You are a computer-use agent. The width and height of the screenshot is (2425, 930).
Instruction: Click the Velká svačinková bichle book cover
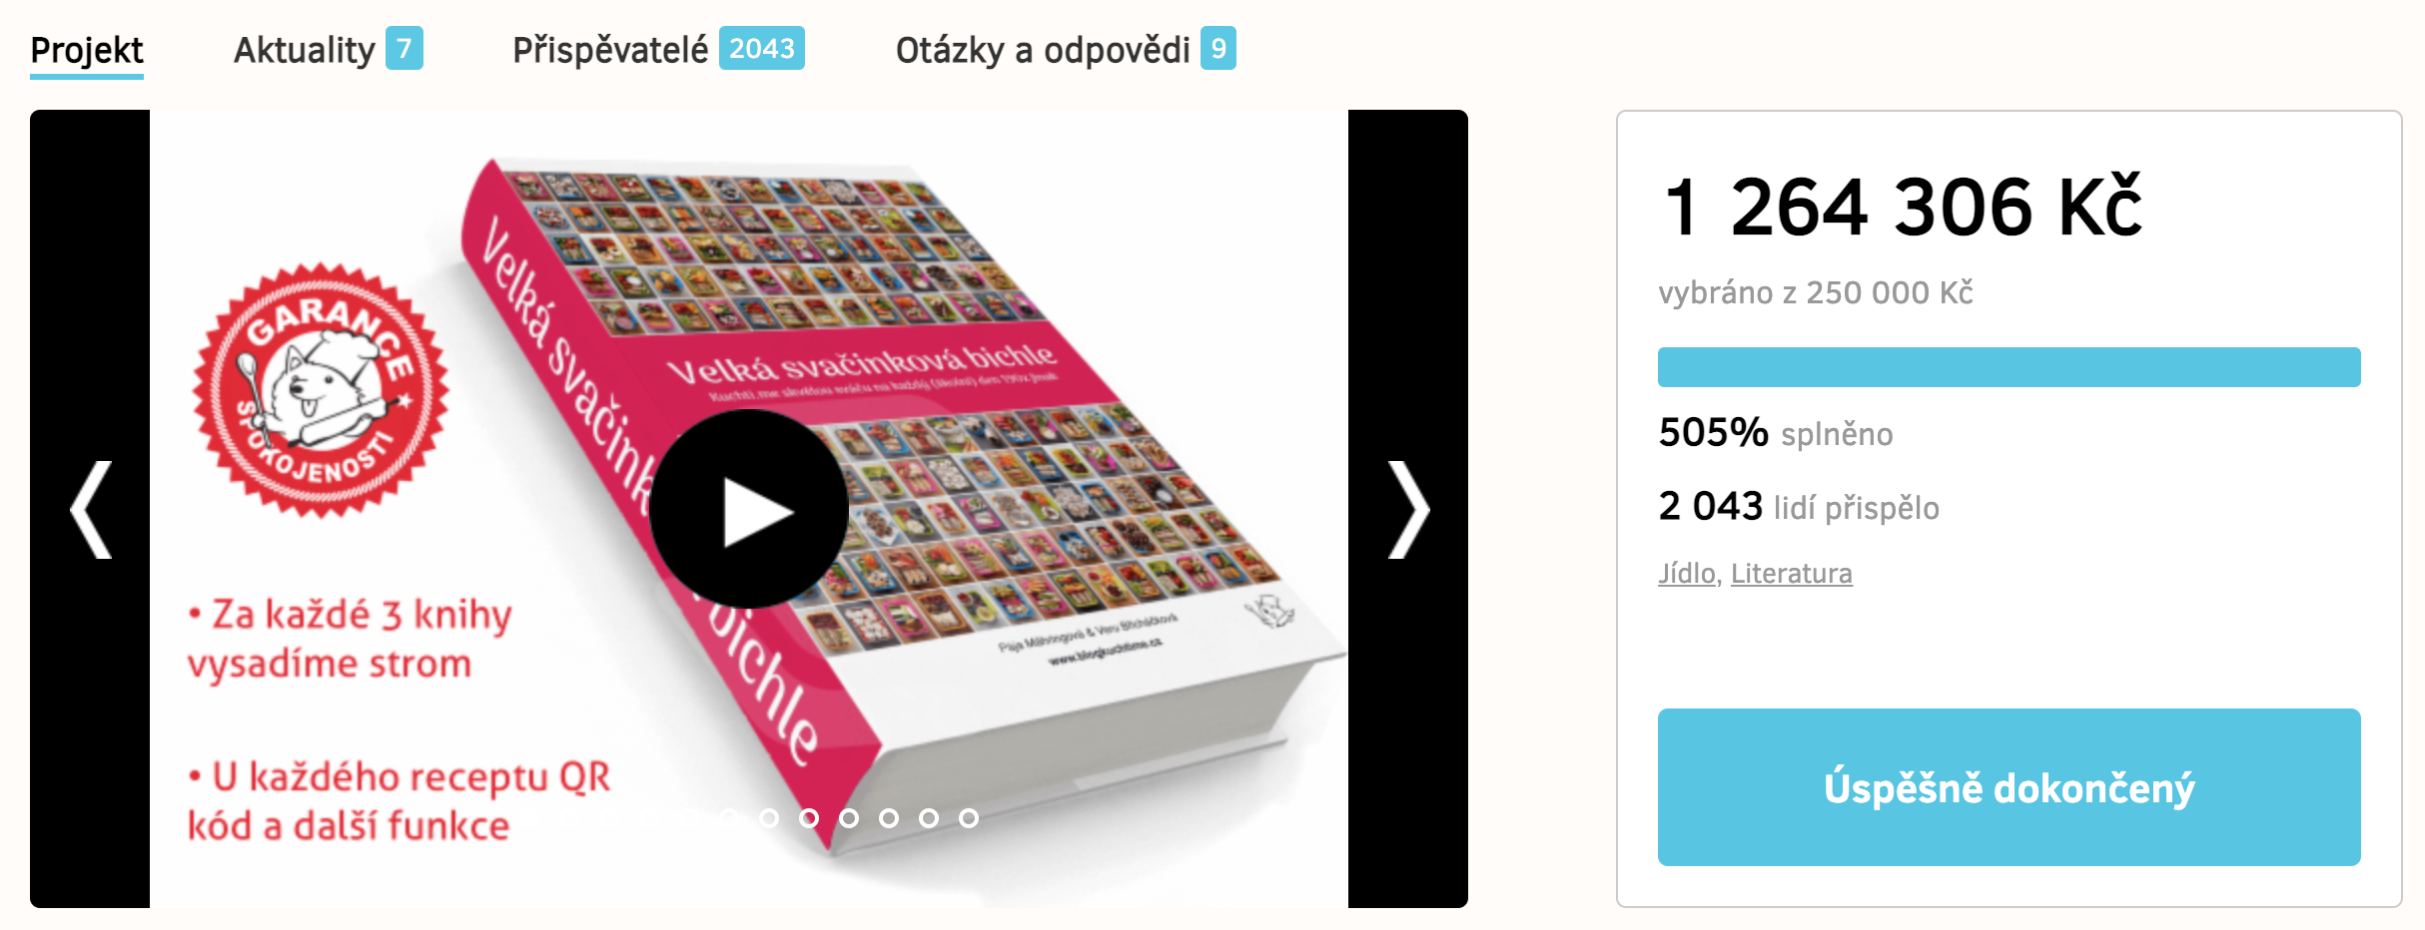click(899, 499)
